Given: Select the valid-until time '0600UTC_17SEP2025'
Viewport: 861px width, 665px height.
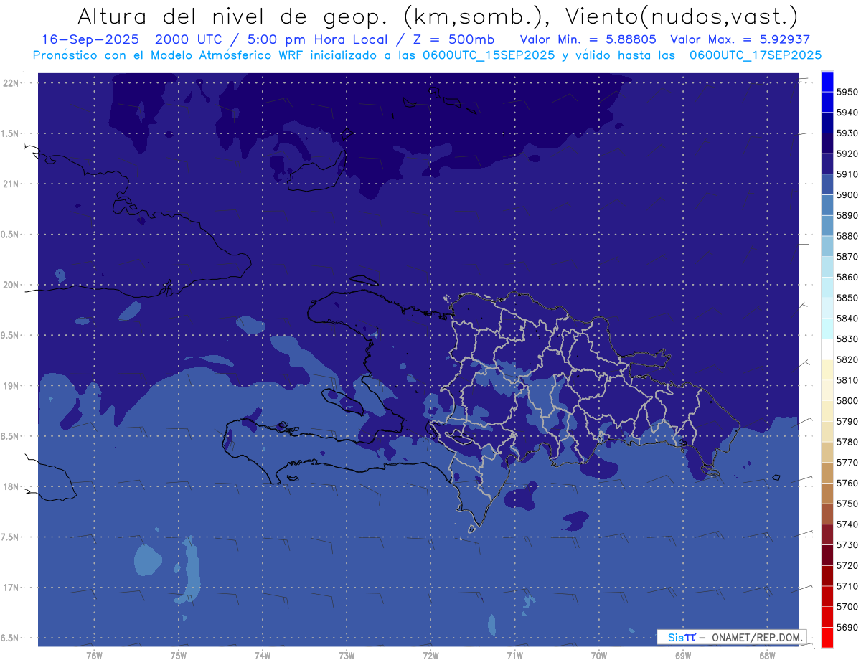Looking at the screenshot, I should coord(756,55).
